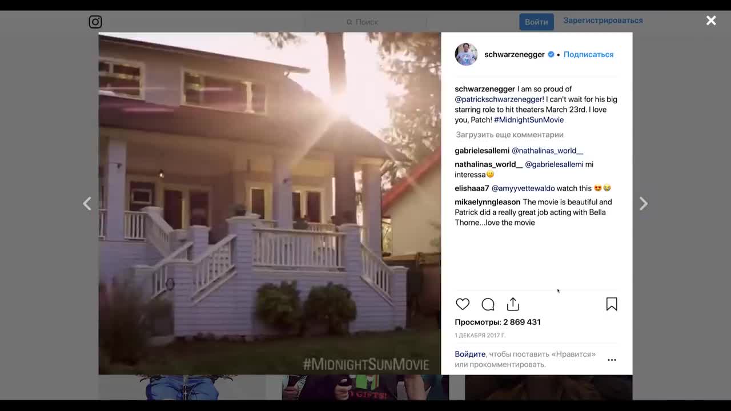Go to next post arrow
Screen dimensions: 731x411
pos(644,204)
